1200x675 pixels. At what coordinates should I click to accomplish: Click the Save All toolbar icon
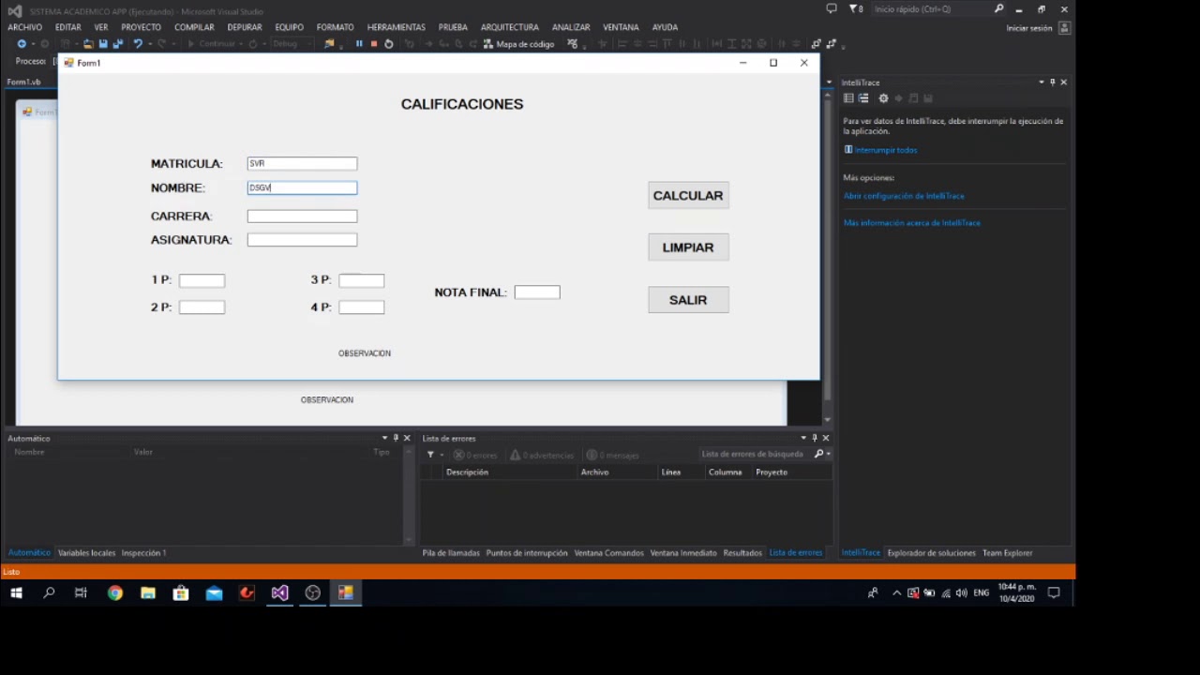[117, 44]
